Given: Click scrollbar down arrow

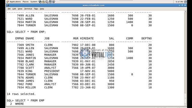Looking at the screenshot, I should [x=185, y=104].
